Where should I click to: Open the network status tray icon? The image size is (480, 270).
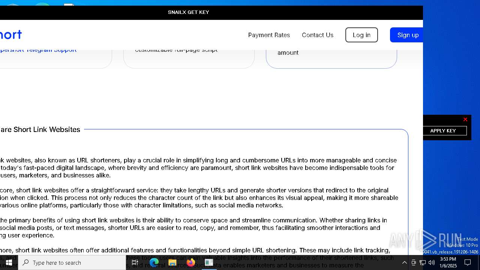[423, 262]
